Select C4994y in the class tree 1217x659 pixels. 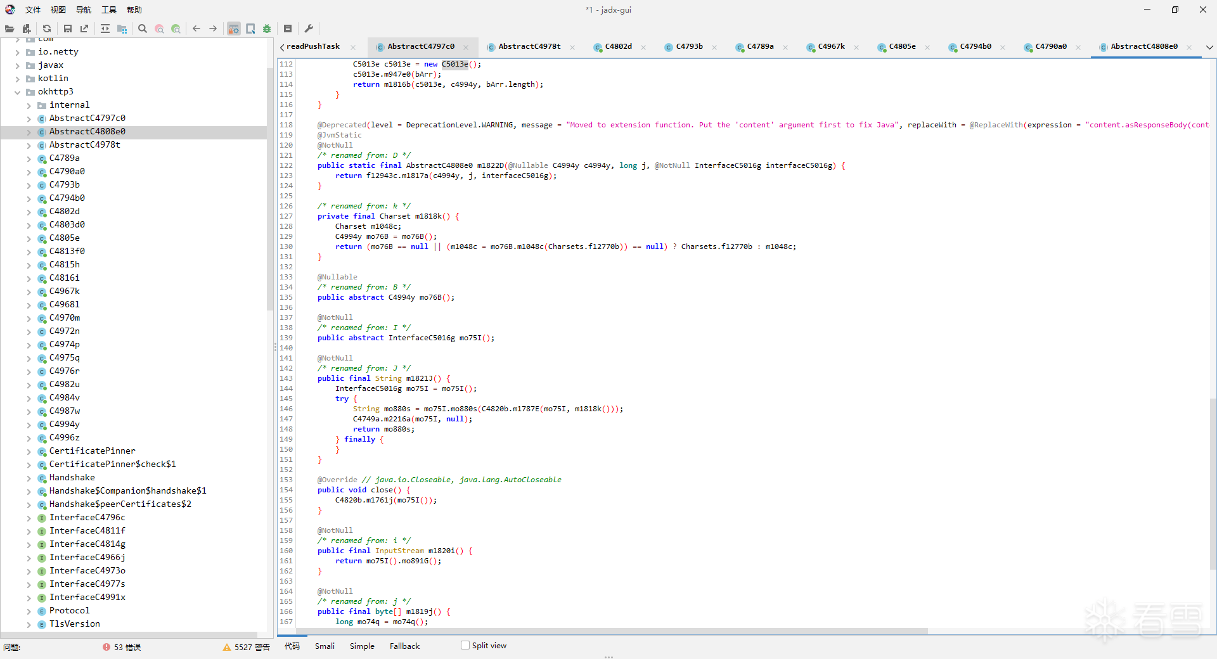[65, 424]
